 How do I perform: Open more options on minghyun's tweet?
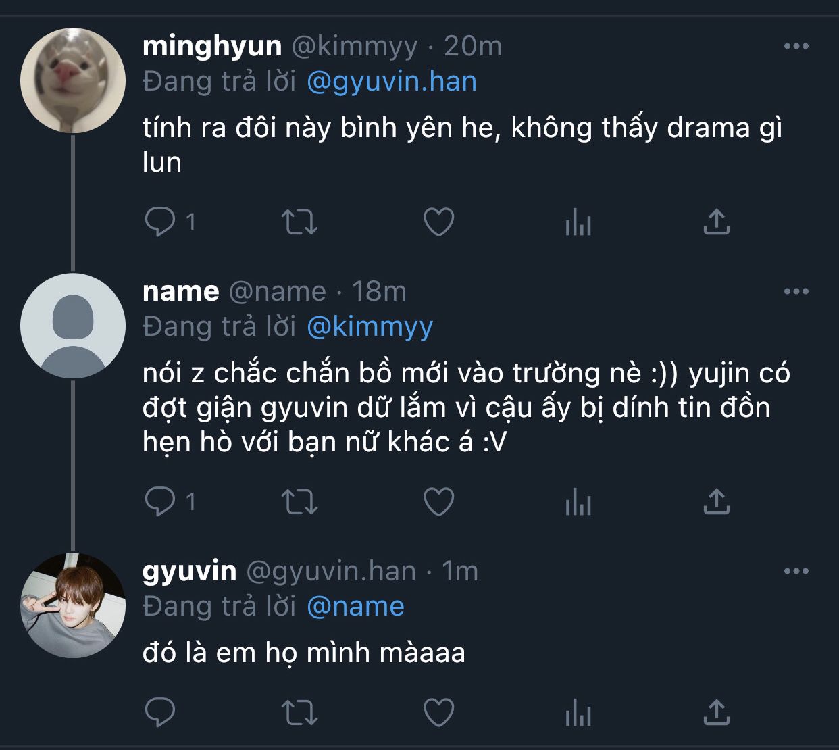[796, 46]
